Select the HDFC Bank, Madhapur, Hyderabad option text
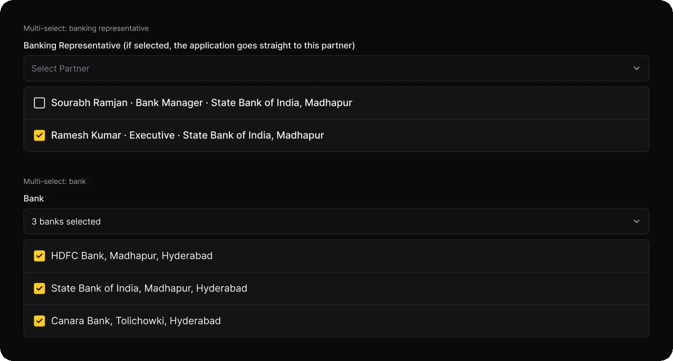Viewport: 673px width, 361px height. [x=132, y=256]
